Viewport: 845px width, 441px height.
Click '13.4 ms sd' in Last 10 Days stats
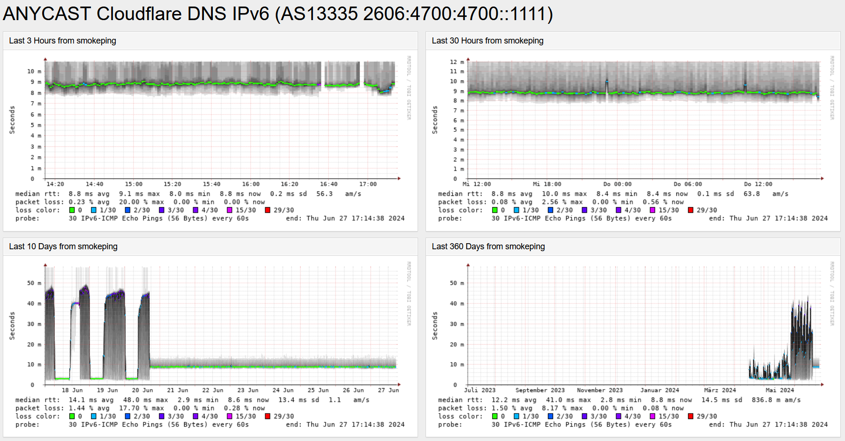[299, 400]
